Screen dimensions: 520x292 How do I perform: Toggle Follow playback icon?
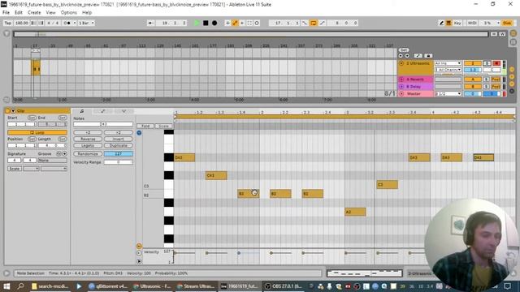click(x=151, y=23)
